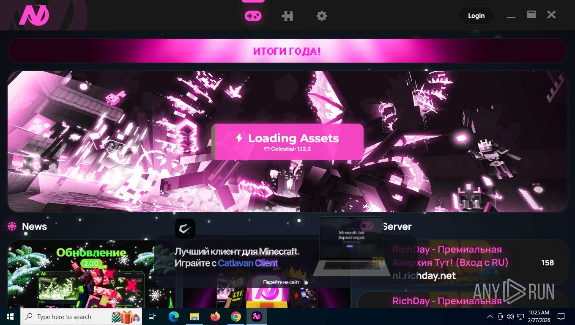Open the Обновление 2.0.0 news thumbnail

(91, 274)
